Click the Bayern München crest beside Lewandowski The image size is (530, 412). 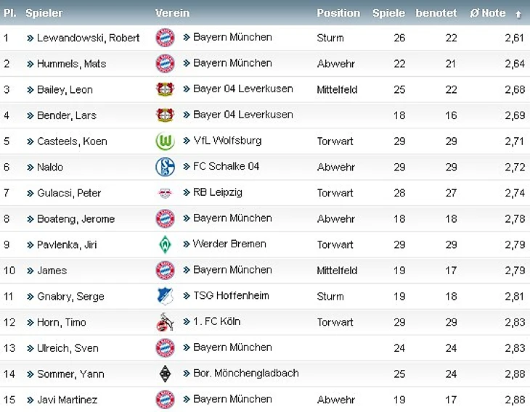(165, 38)
